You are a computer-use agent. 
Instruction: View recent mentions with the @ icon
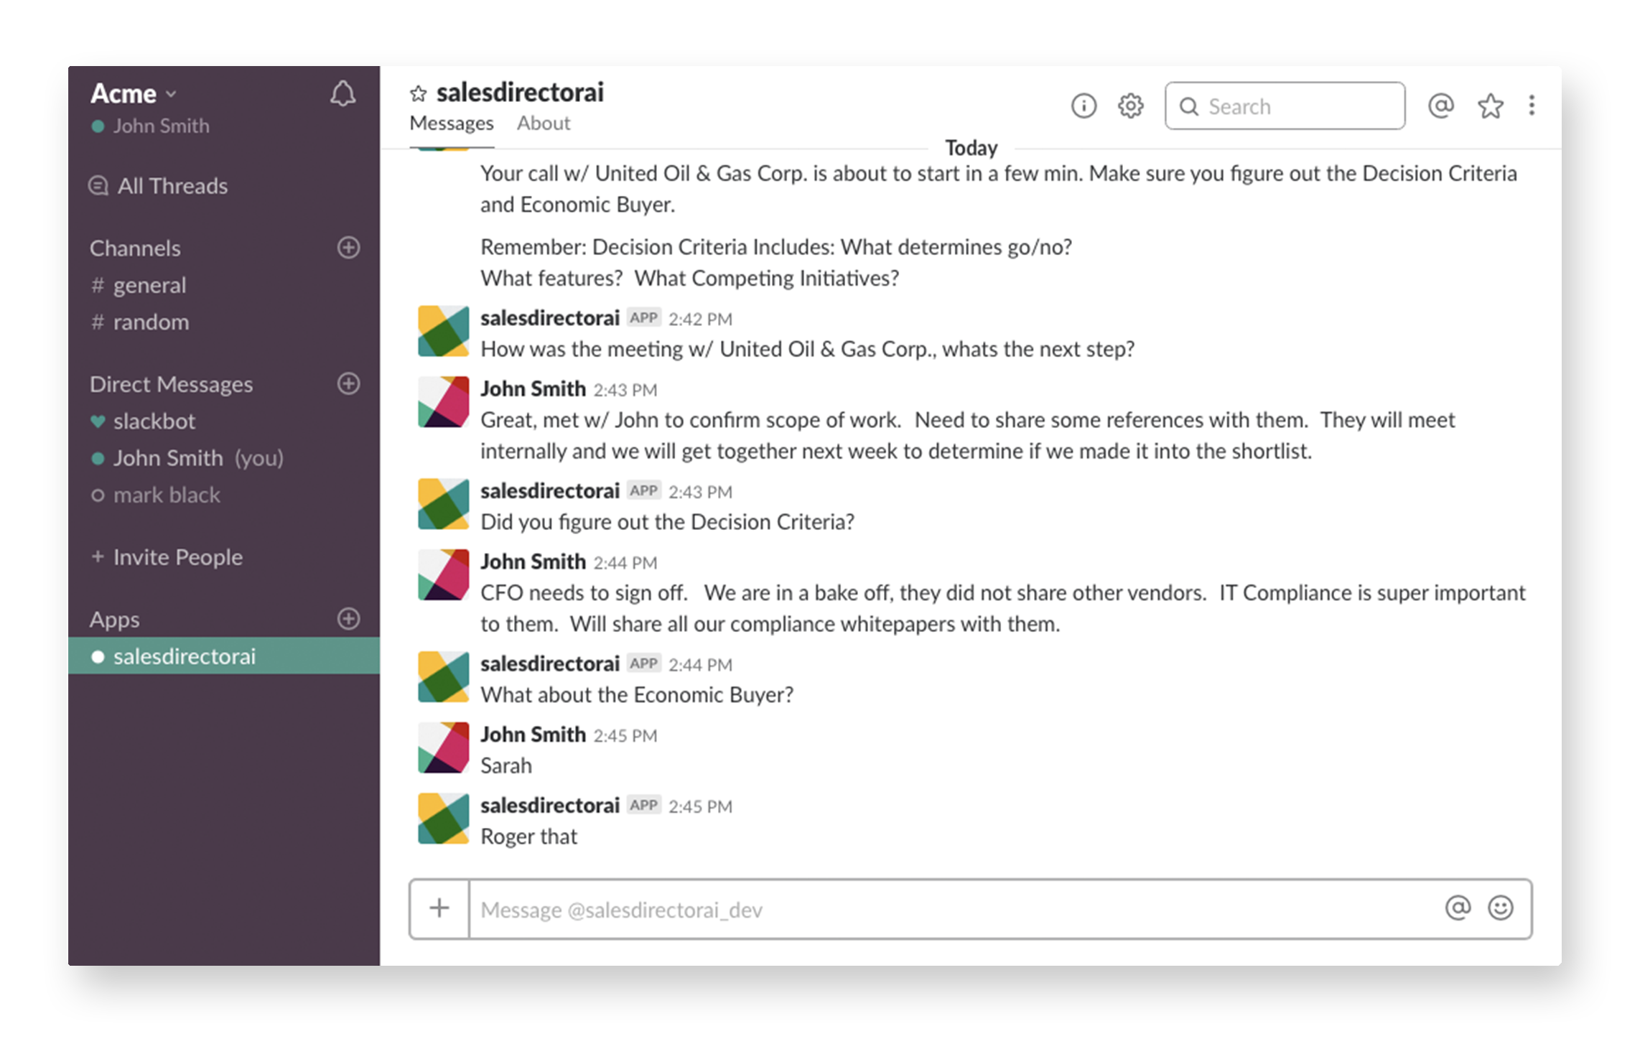click(1441, 106)
